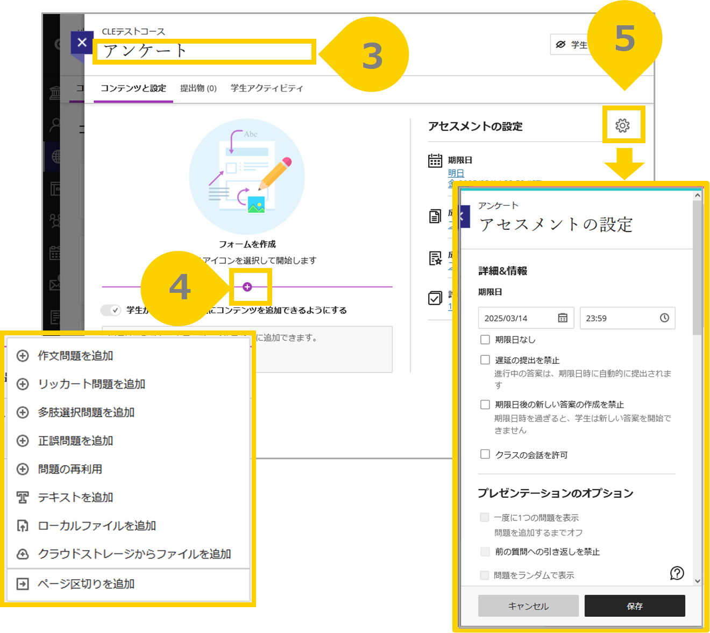Click the graded-document star icon

coord(435,258)
